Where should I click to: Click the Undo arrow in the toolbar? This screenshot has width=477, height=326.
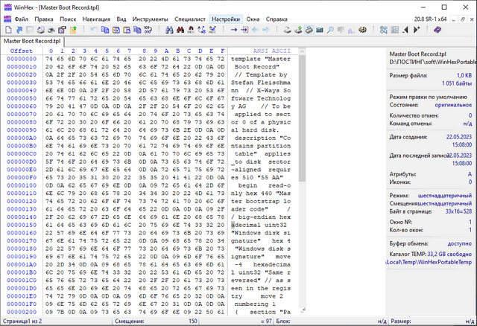94,29
